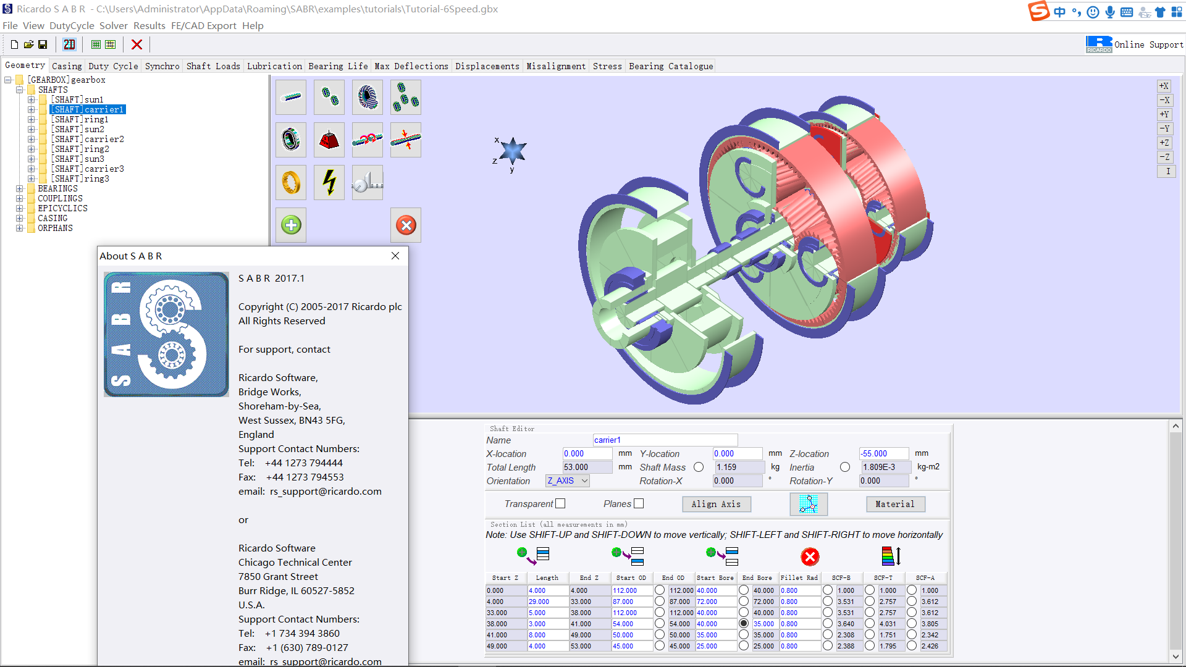The width and height of the screenshot is (1186, 667).
Task: Open the Orientation Z_AXIS dropdown
Action: (x=568, y=480)
